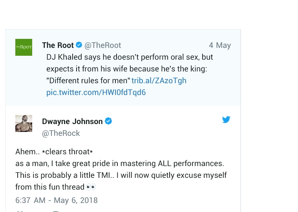Open the pic.twitter.com/HWI0fdTqd6 link

pos(96,93)
